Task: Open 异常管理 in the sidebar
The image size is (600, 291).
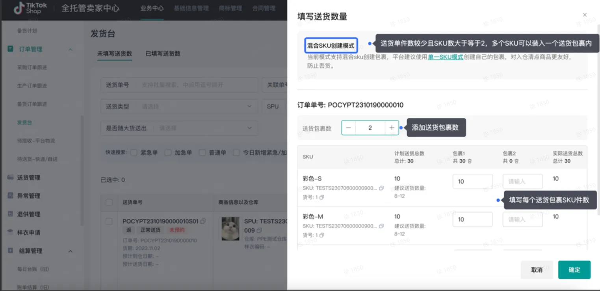Action: pyautogui.click(x=28, y=196)
